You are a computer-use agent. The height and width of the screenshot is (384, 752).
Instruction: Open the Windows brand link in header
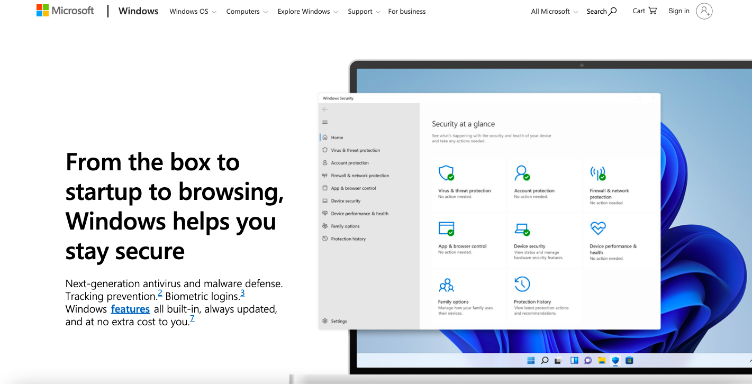(139, 11)
